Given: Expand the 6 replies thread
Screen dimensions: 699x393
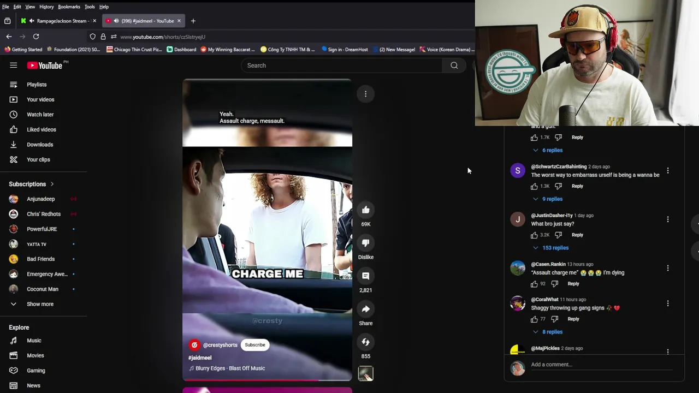Looking at the screenshot, I should 548,150.
